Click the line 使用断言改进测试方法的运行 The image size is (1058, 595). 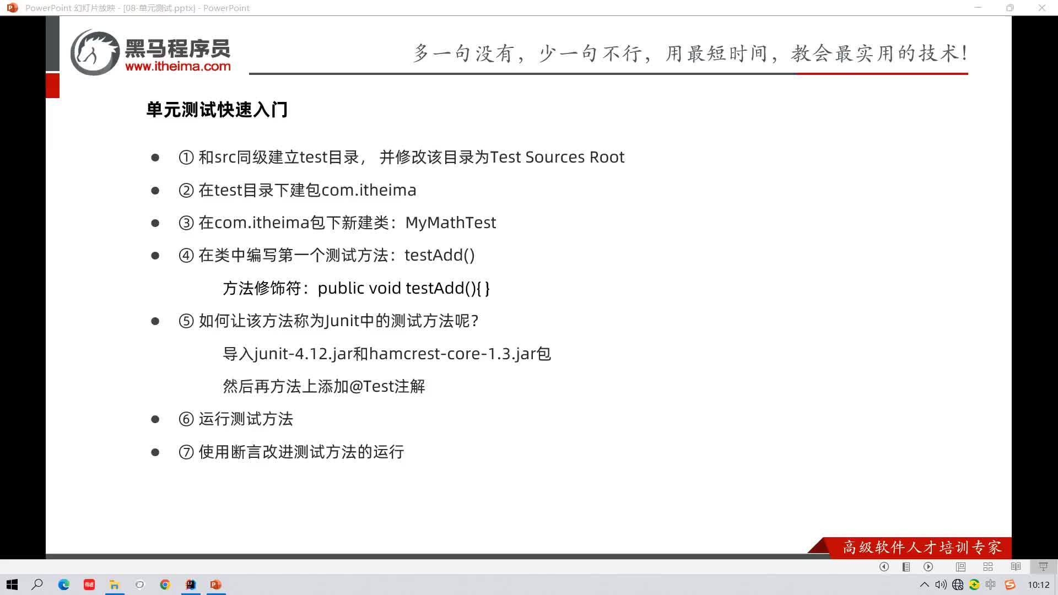pyautogui.click(x=292, y=452)
